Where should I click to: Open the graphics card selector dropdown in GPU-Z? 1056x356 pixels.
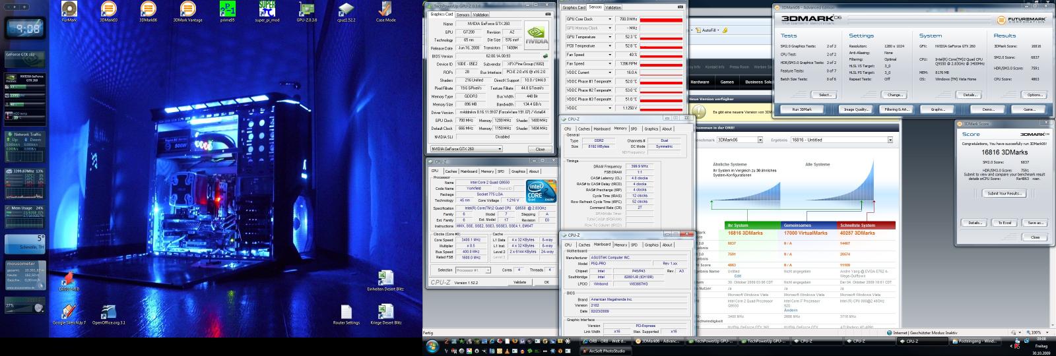pos(466,149)
